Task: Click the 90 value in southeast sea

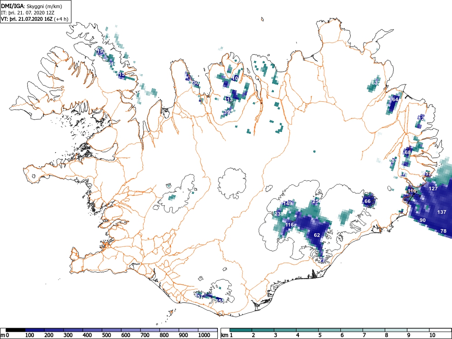Action: [x=423, y=220]
